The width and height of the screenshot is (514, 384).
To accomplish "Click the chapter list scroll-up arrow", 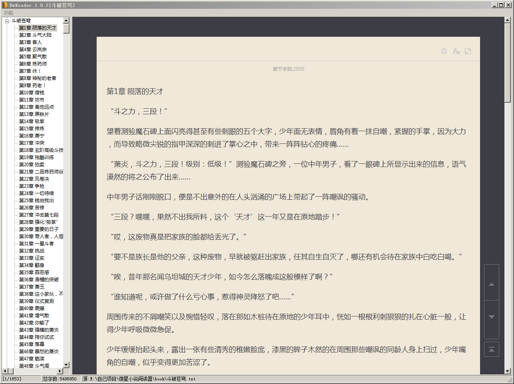I will (66, 20).
